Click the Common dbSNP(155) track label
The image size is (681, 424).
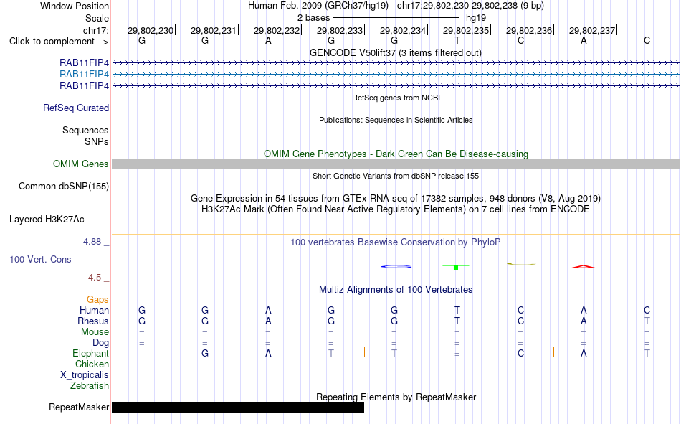point(64,186)
